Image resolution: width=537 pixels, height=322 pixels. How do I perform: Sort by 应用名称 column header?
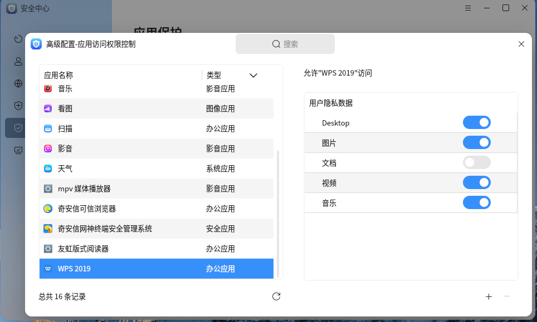(58, 75)
